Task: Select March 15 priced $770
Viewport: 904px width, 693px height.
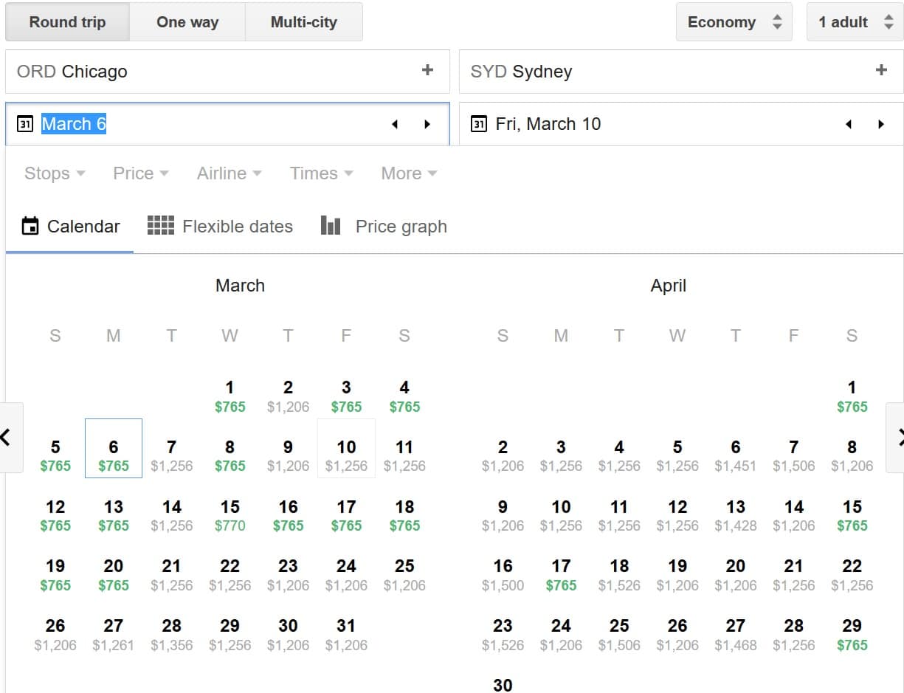Action: [x=230, y=516]
